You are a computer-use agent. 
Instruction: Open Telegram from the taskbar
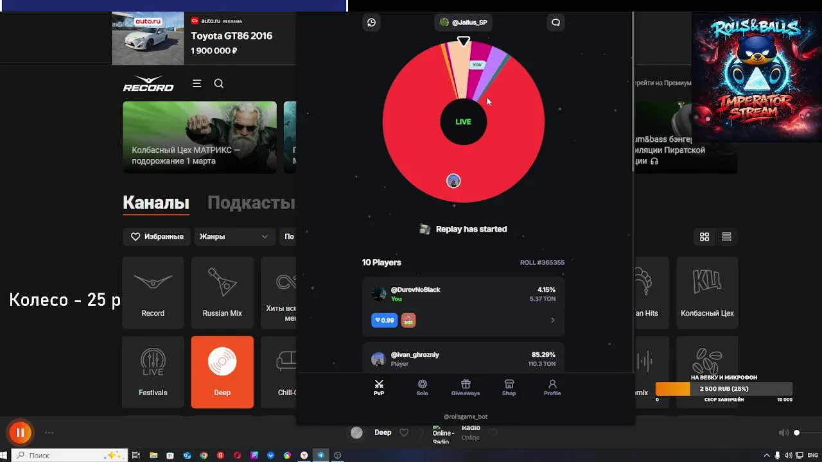[320, 455]
